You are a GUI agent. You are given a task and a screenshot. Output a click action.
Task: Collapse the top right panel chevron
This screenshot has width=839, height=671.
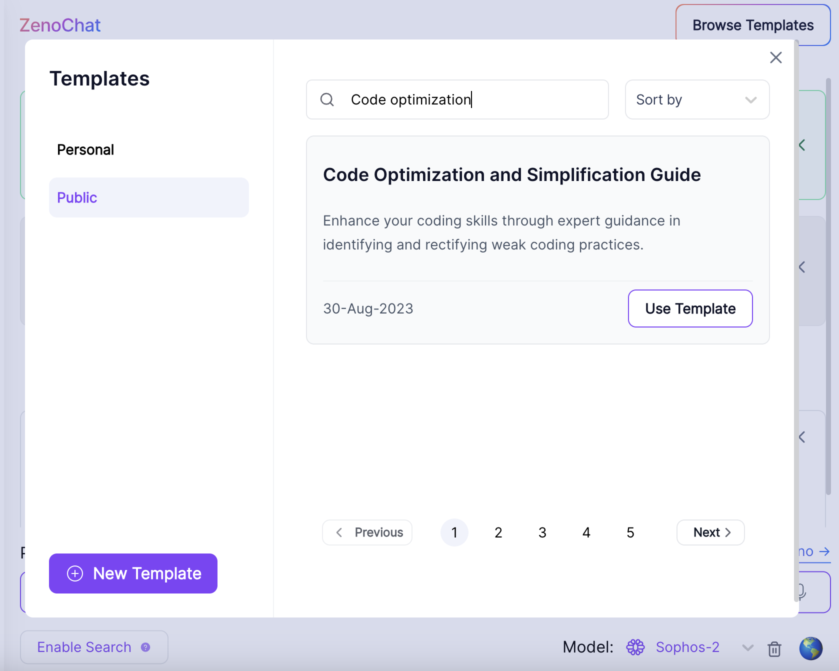tap(802, 145)
